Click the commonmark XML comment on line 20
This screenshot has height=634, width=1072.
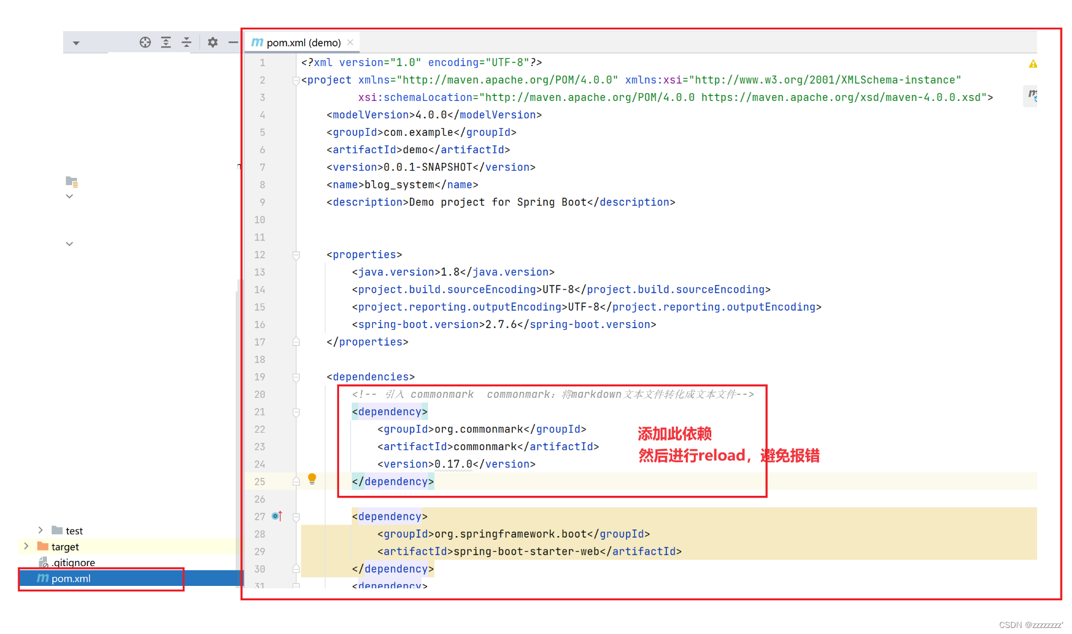(x=553, y=395)
